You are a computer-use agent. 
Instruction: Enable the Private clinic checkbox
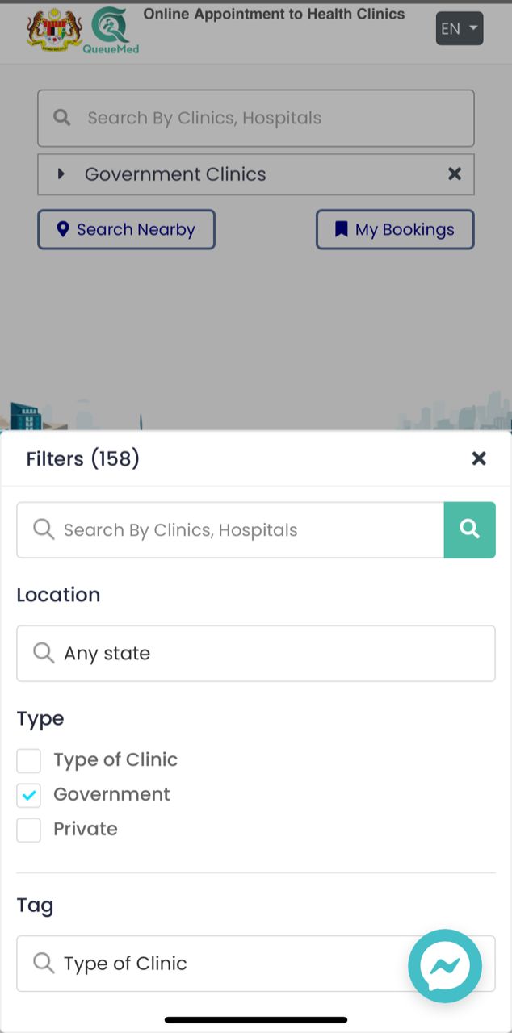29,830
